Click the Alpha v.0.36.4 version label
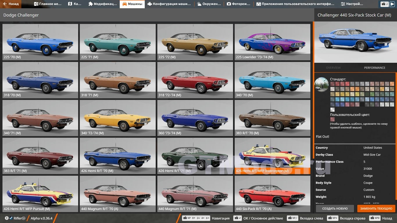Image resolution: width=397 pixels, height=223 pixels. 42,218
